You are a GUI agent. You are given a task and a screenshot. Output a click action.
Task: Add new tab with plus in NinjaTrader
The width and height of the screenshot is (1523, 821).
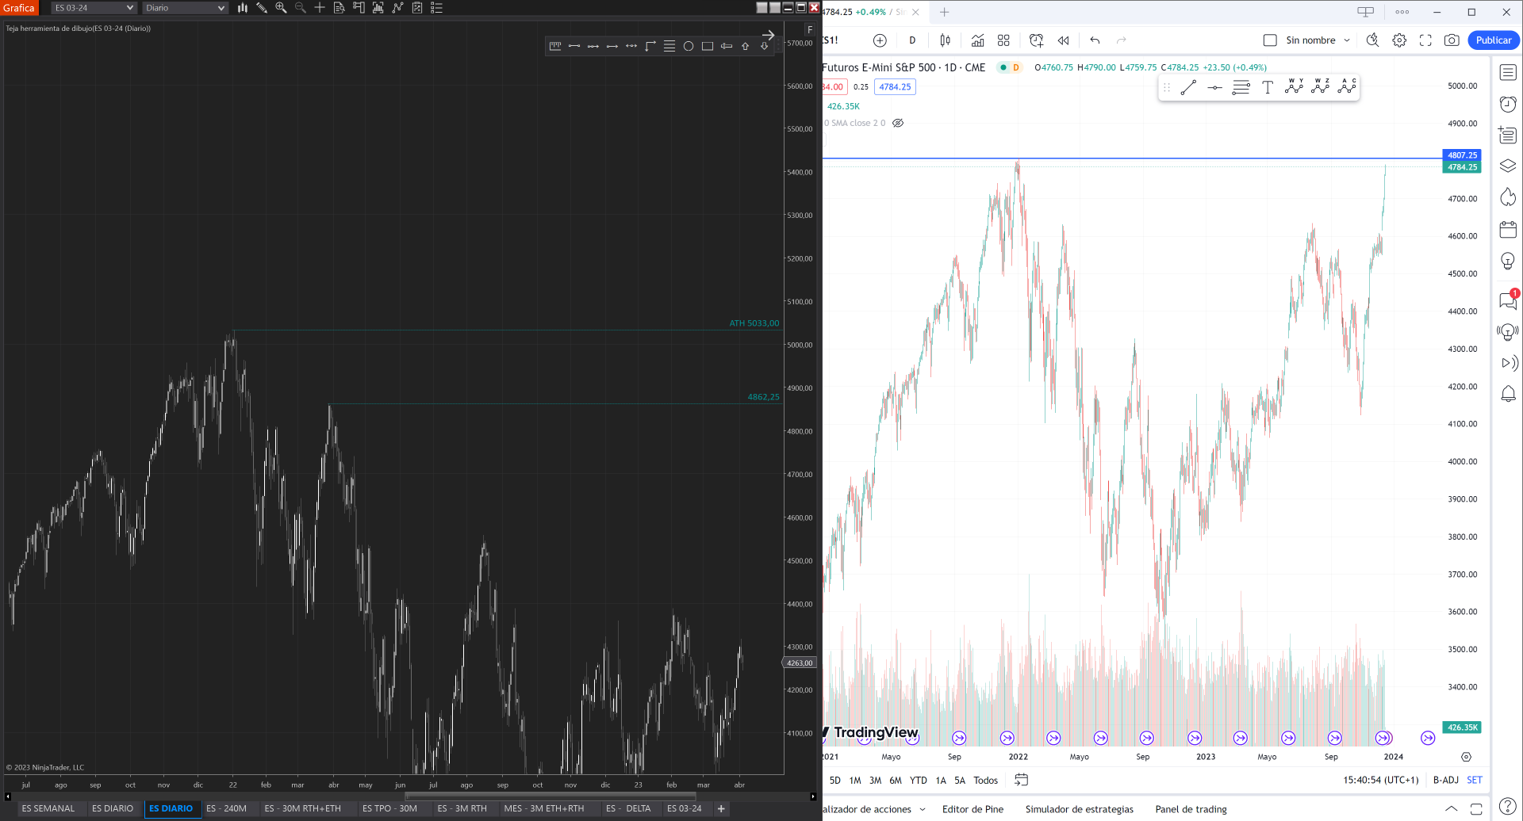click(721, 808)
